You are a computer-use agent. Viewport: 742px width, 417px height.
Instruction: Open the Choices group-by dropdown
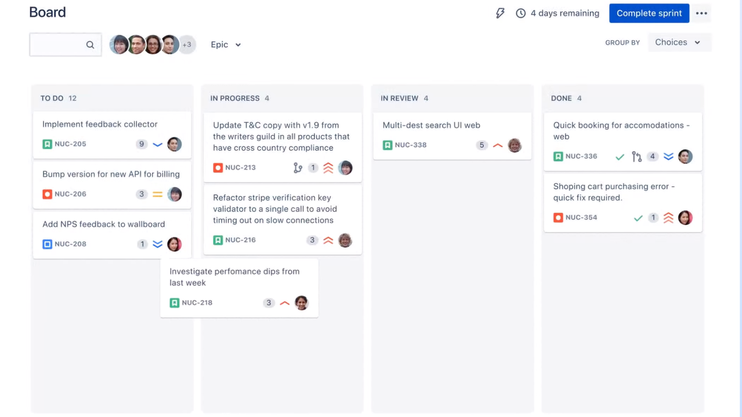click(x=678, y=42)
